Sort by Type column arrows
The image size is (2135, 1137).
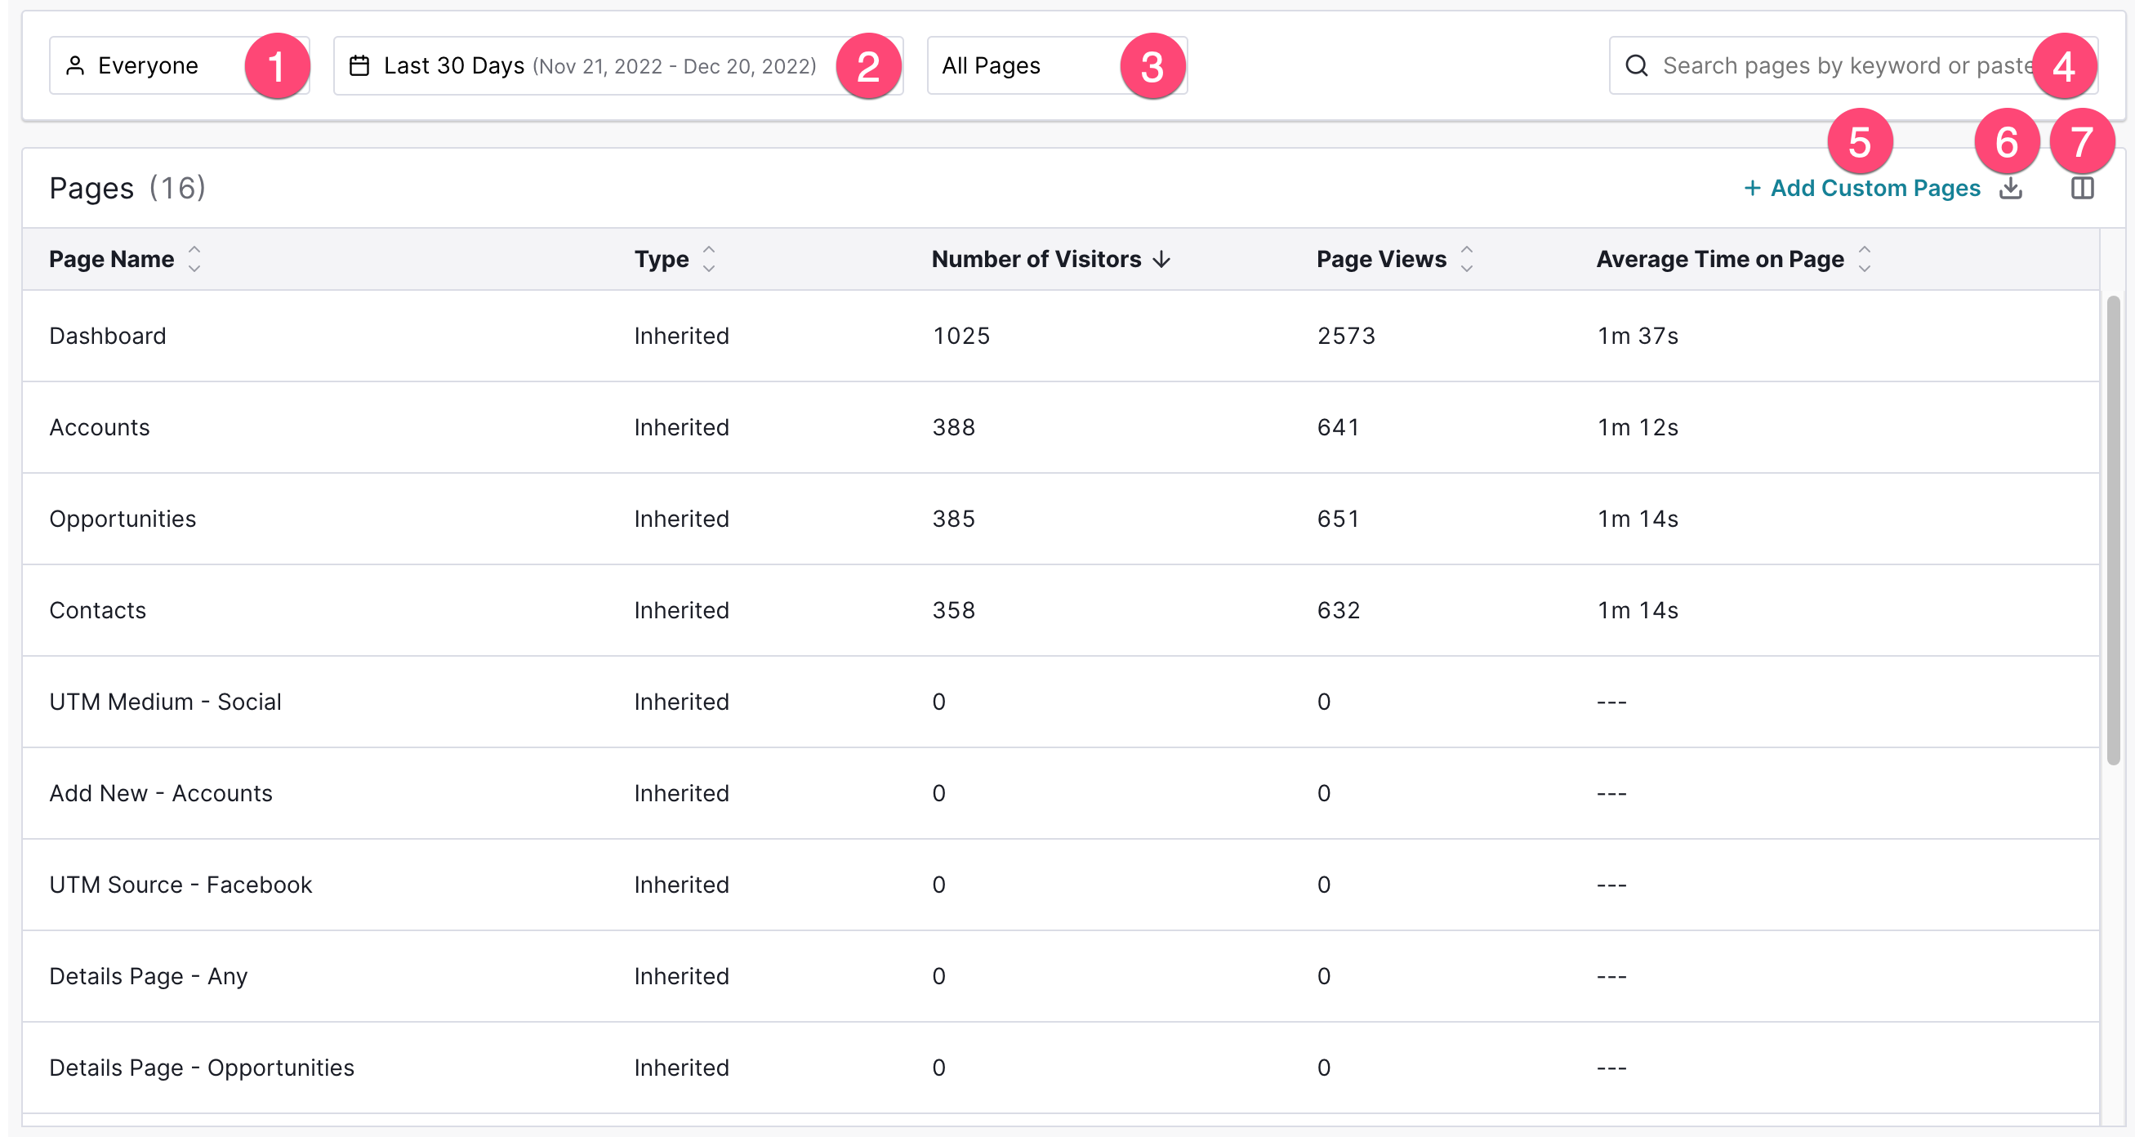709,259
